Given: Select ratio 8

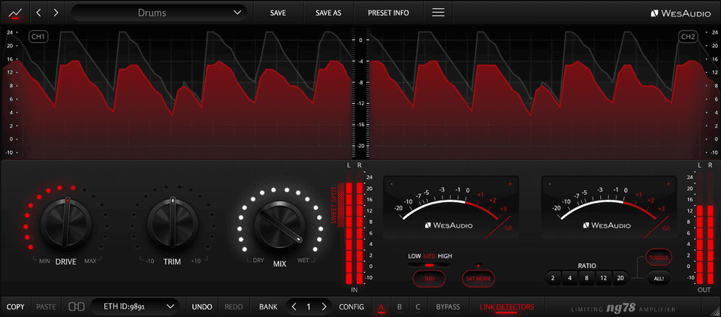Looking at the screenshot, I should pos(587,278).
